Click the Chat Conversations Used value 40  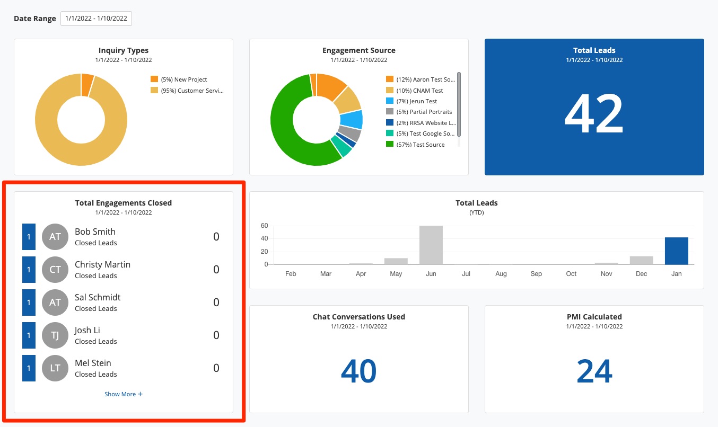click(x=358, y=371)
